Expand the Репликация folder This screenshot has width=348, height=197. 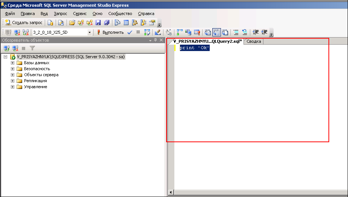[x=13, y=81]
